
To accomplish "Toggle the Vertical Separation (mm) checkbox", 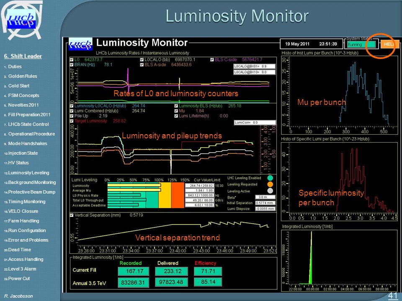I will (x=72, y=215).
